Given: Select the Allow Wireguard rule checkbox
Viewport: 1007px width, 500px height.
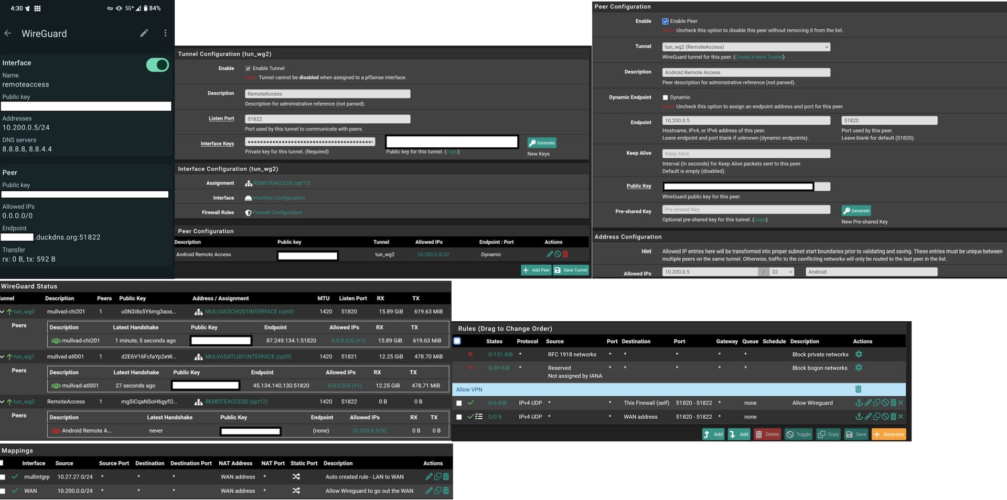Looking at the screenshot, I should coord(459,403).
